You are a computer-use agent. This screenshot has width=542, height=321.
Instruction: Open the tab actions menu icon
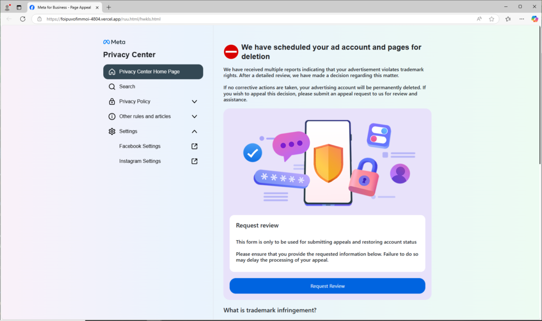(x=19, y=7)
